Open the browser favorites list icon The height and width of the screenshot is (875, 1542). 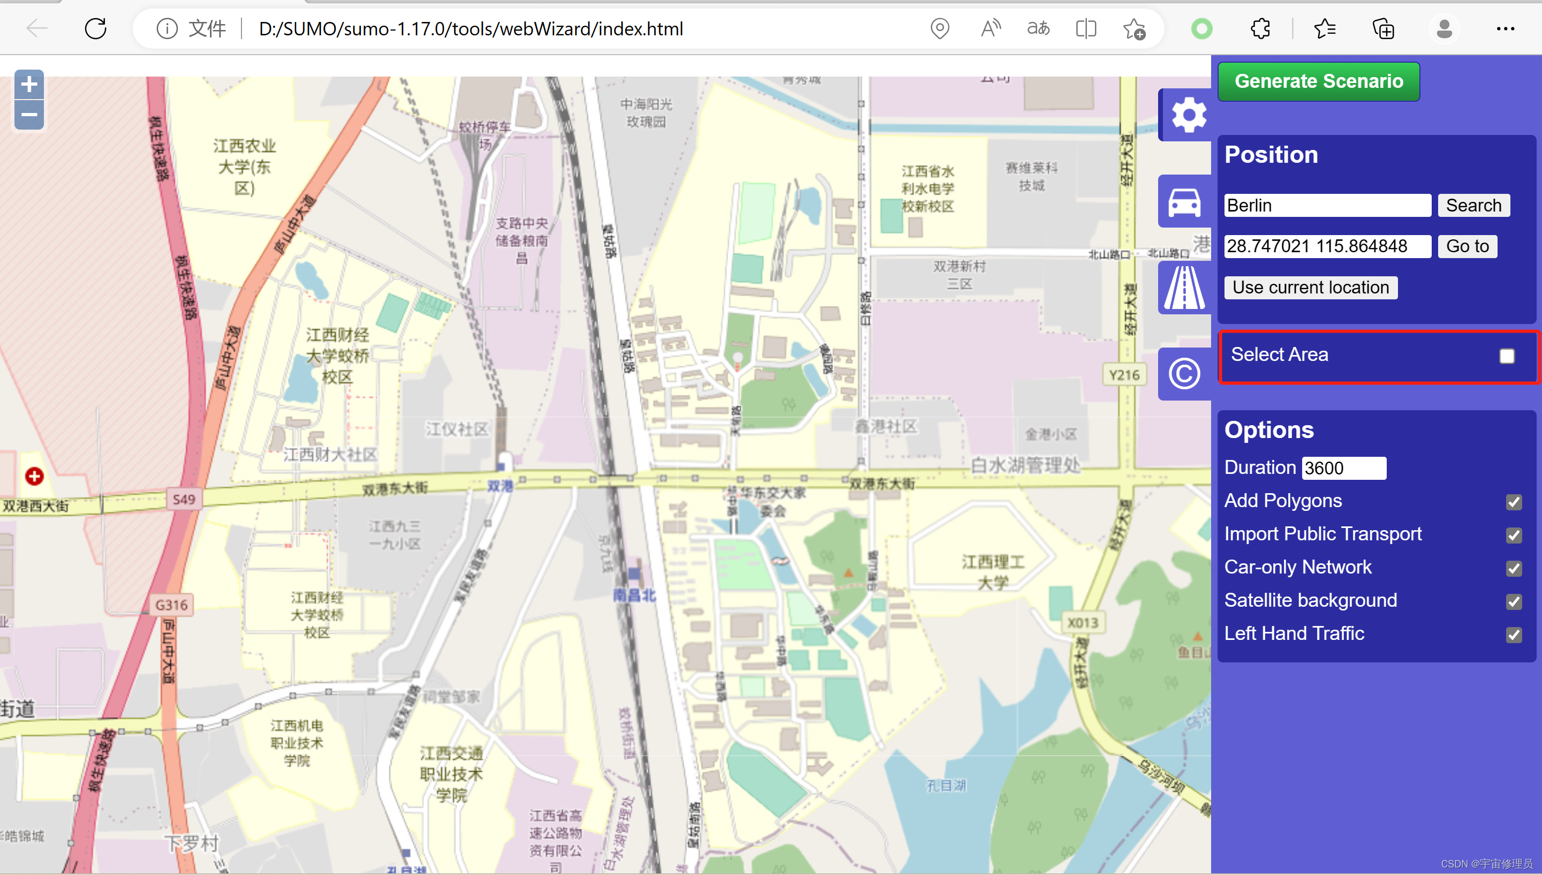(1324, 28)
